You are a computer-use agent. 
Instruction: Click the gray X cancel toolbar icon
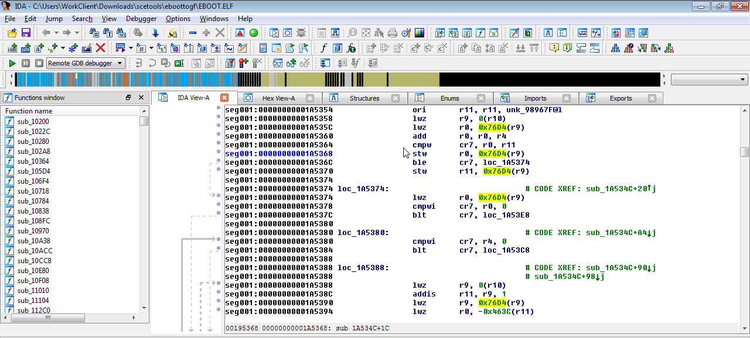tap(220, 33)
